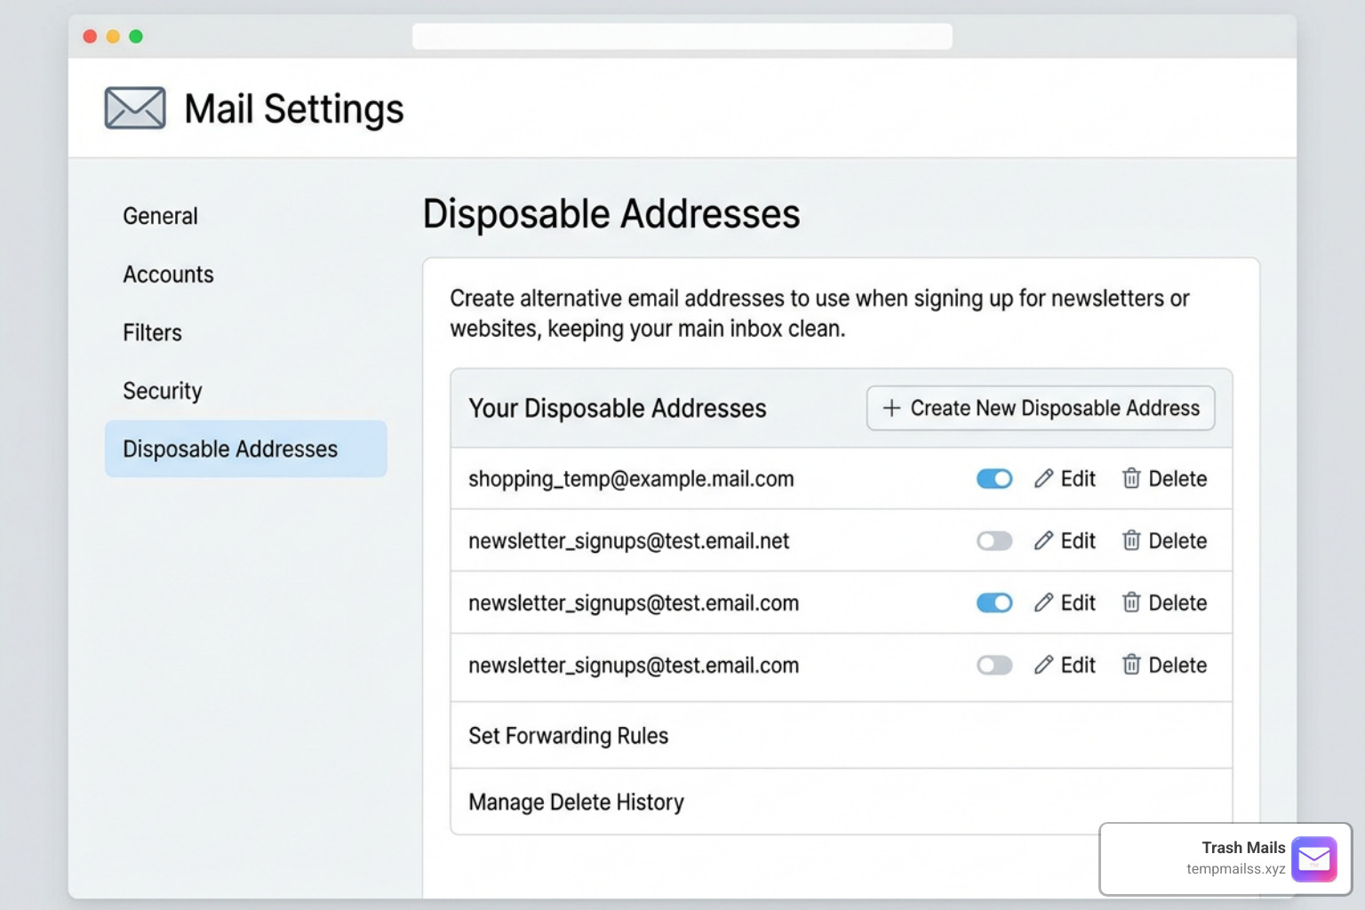
Task: Click the Mail Settings title text
Action: click(293, 109)
